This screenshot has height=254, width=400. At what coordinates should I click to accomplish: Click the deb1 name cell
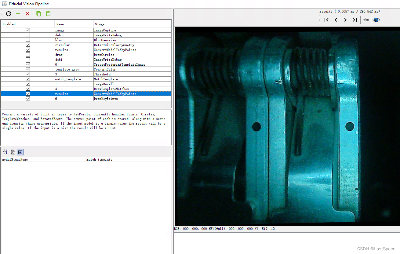pyautogui.click(x=74, y=60)
